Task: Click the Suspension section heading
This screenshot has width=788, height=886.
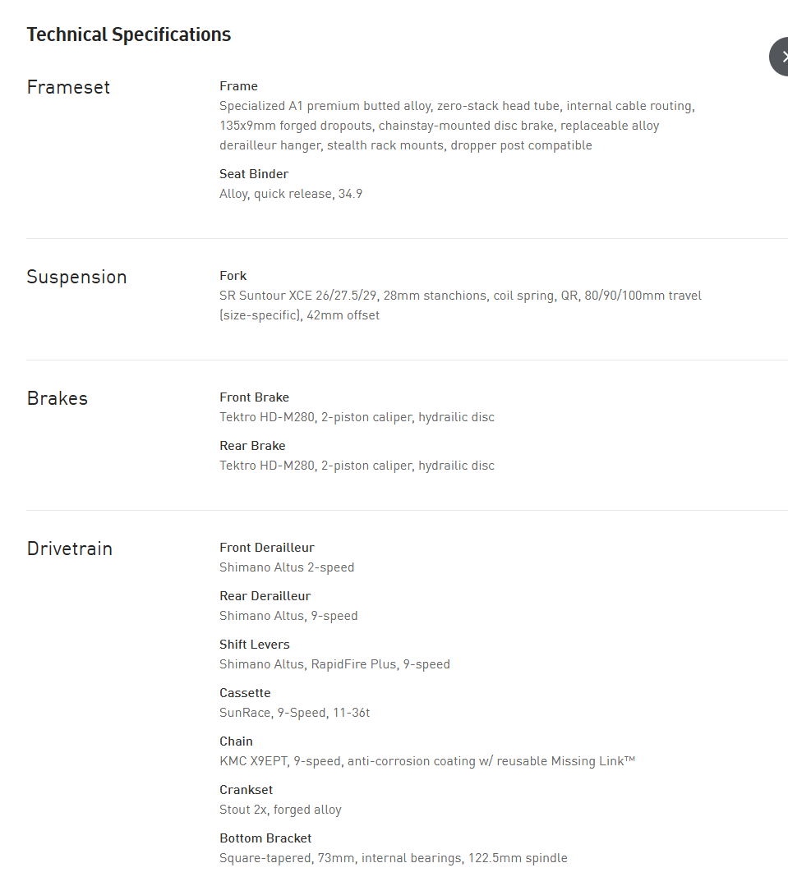Action: point(76,277)
